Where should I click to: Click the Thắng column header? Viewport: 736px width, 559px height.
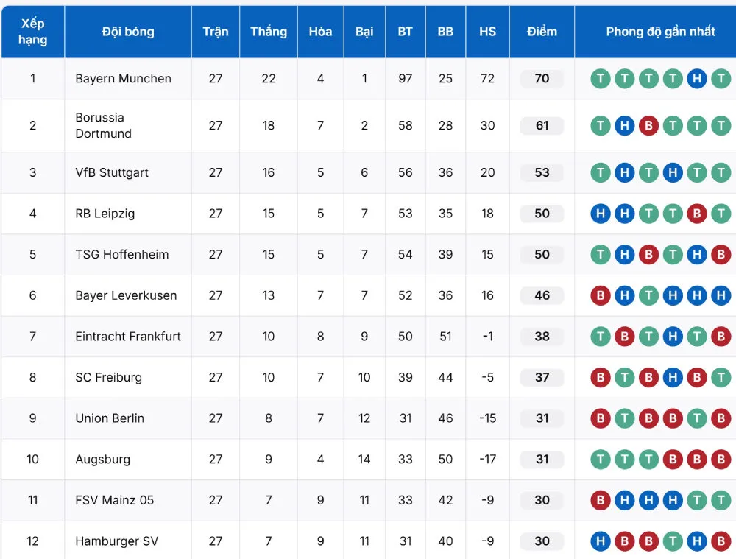pyautogui.click(x=268, y=32)
